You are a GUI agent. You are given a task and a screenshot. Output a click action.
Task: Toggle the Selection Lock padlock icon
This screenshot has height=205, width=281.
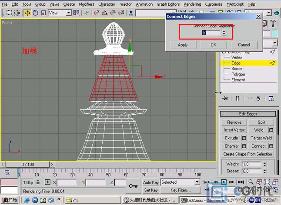pos(38,182)
